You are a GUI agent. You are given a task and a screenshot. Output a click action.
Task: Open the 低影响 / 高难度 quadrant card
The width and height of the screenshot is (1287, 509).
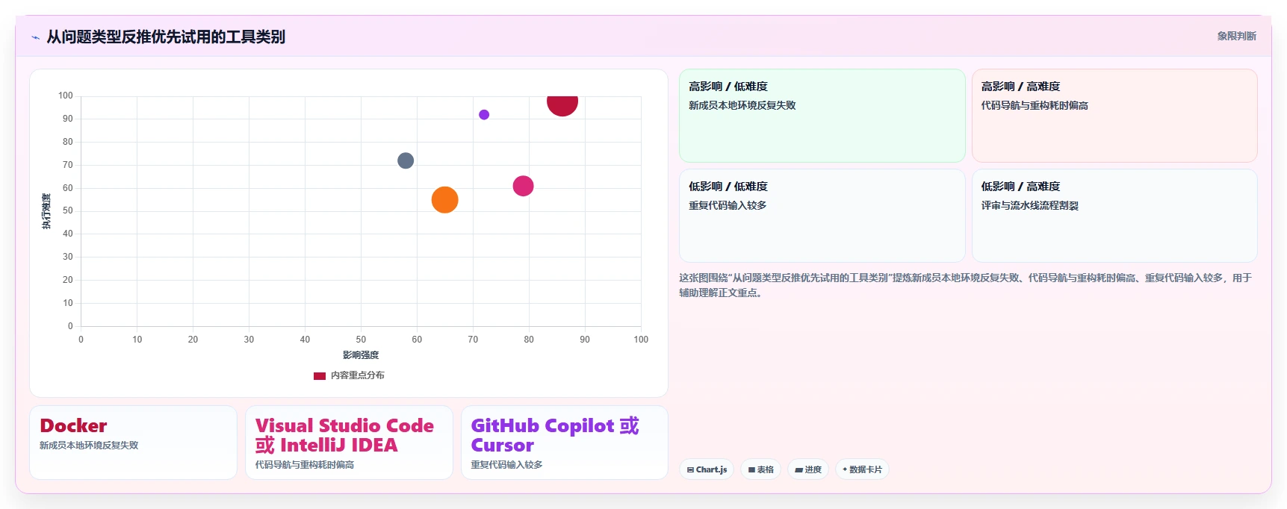(x=1114, y=216)
